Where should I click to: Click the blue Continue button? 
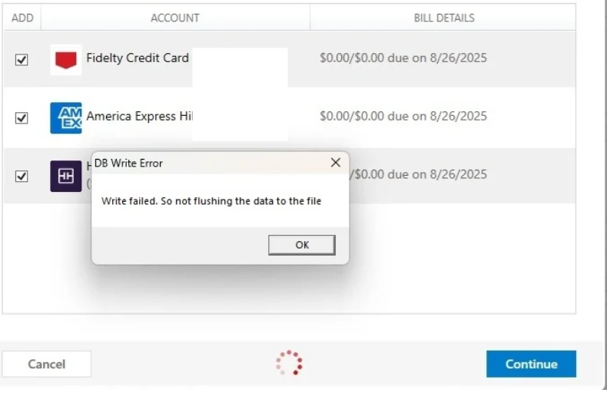click(531, 364)
